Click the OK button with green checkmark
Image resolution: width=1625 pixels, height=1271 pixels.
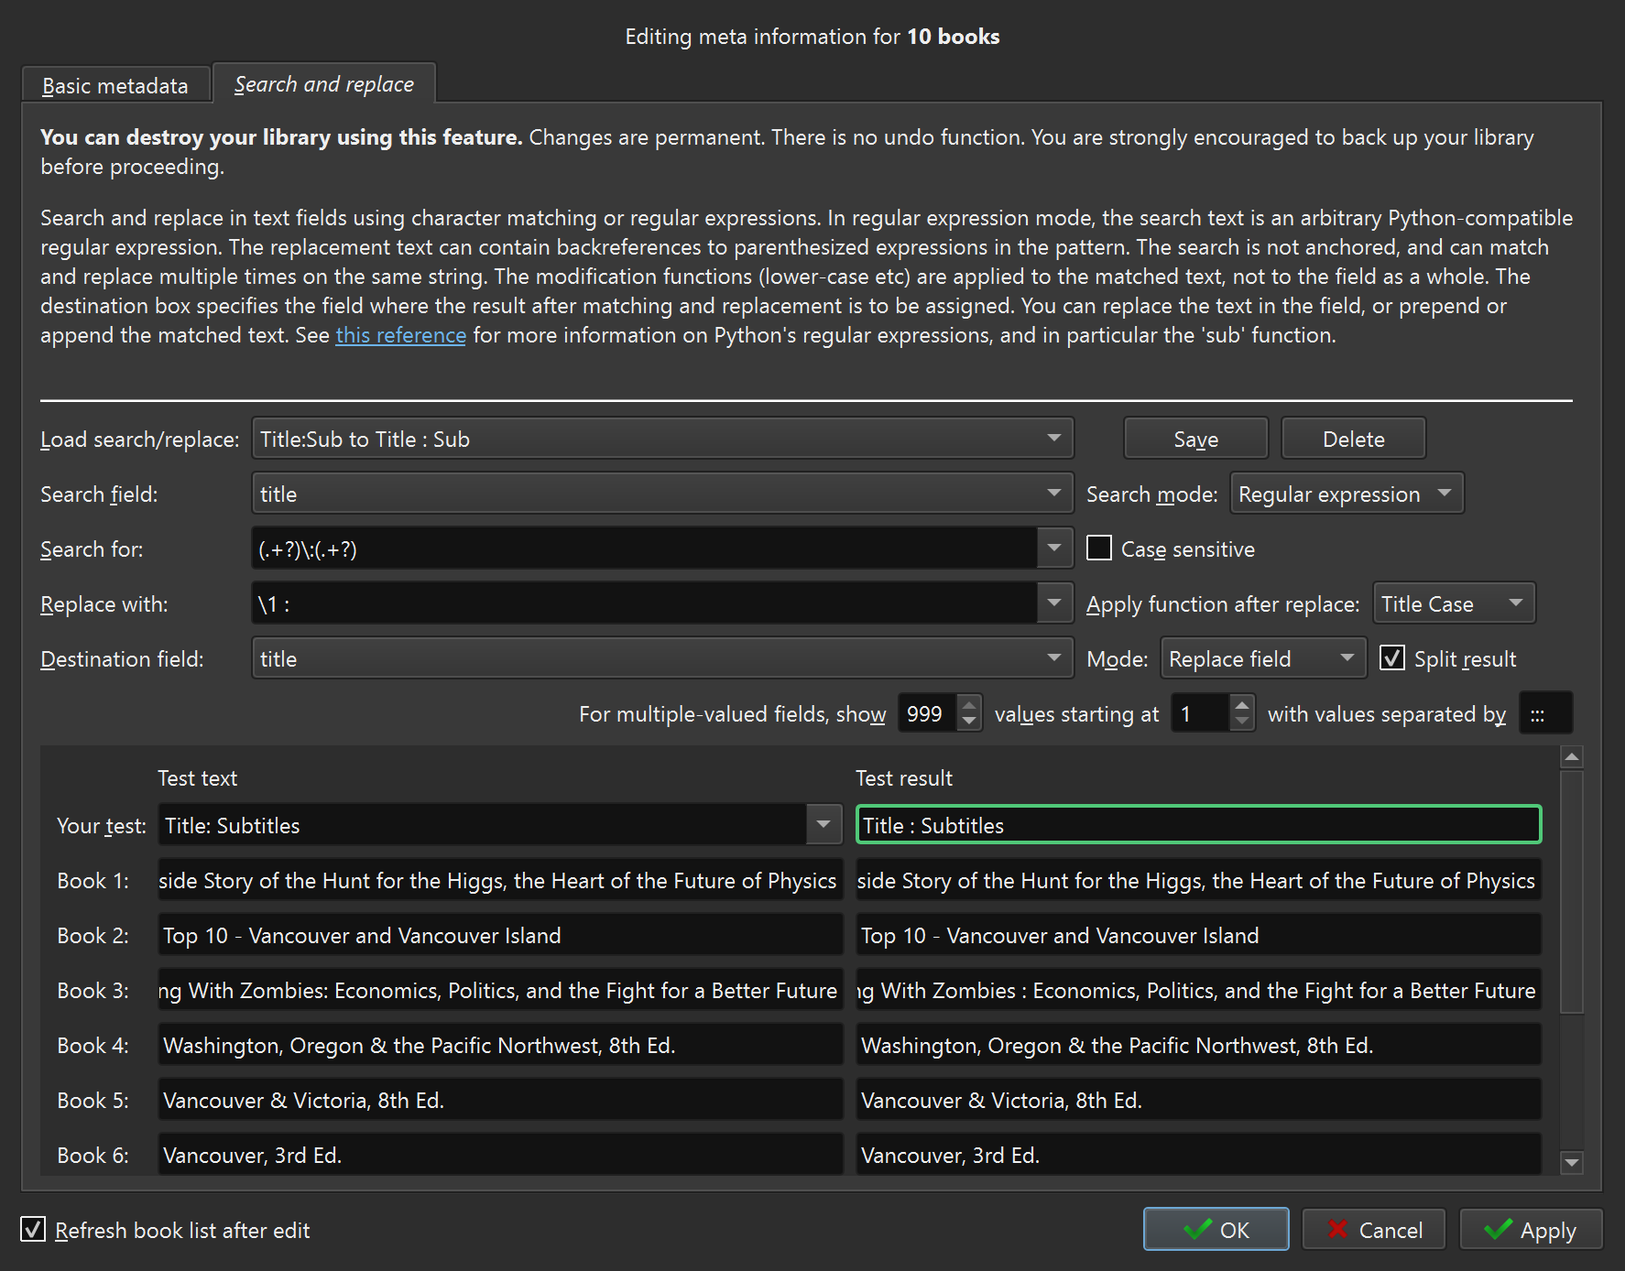pos(1215,1230)
